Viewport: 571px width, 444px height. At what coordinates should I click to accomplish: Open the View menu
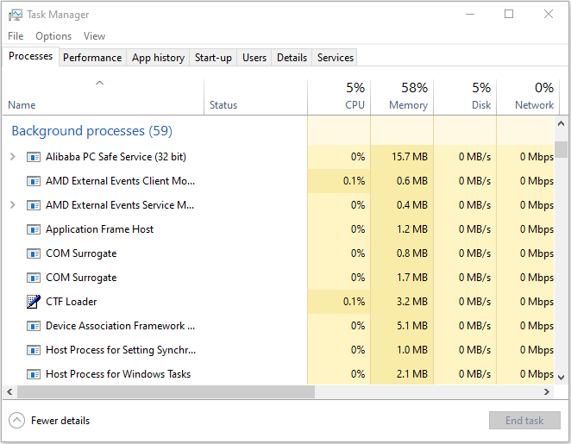pos(94,36)
